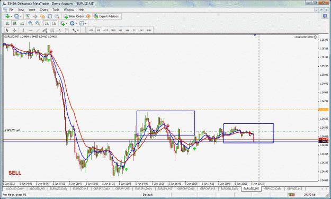Switch to the GBPJPY,M5 tab
Viewport: 331px width, 199px height.
(x=122, y=188)
